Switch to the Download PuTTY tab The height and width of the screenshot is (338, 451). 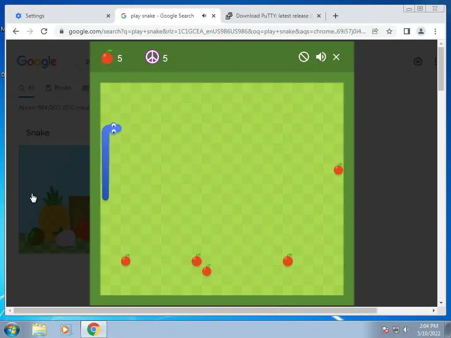(272, 16)
